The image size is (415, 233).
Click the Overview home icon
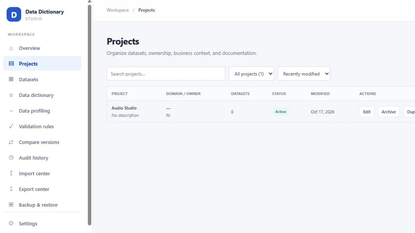11,48
